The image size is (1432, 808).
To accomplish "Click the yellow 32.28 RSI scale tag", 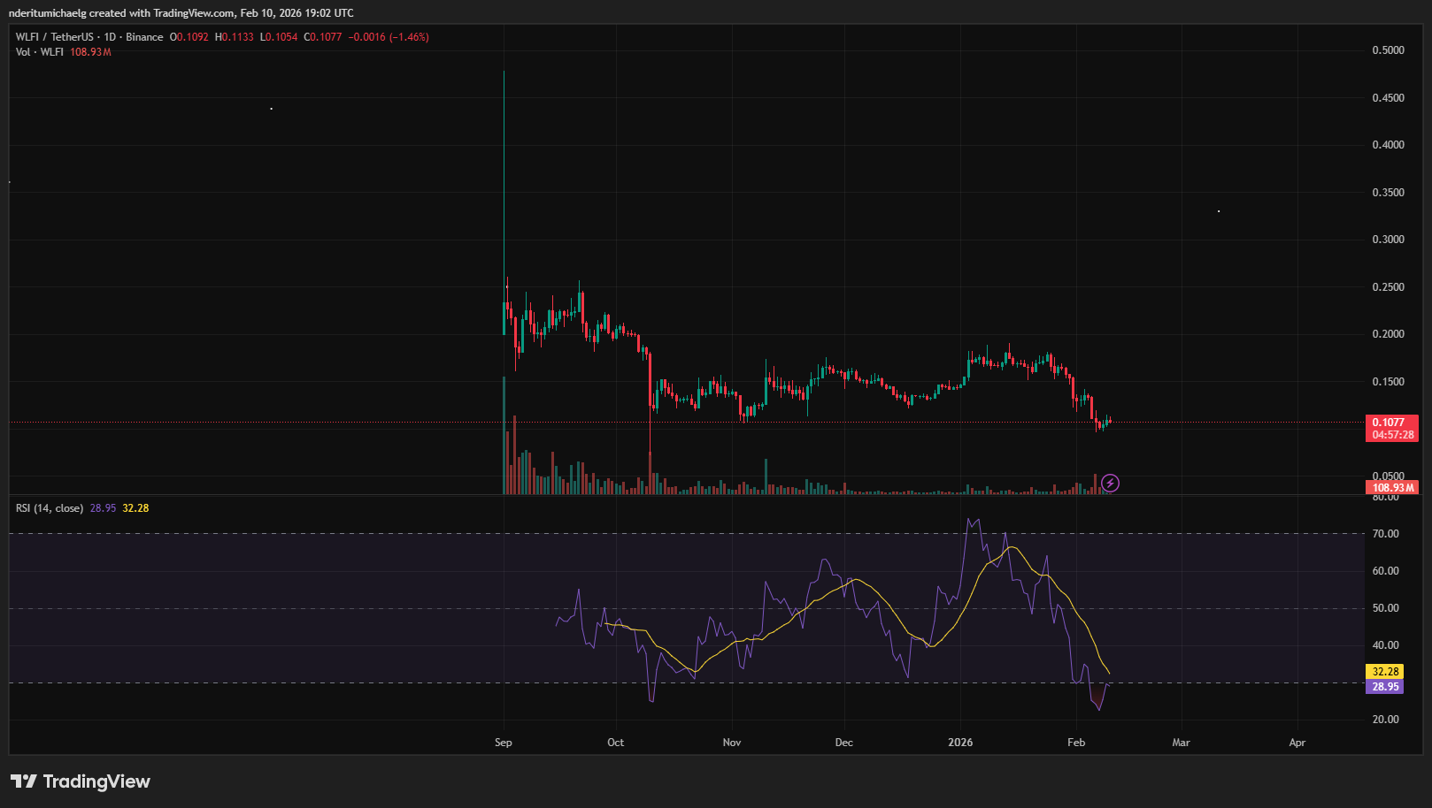I will pos(1385,672).
